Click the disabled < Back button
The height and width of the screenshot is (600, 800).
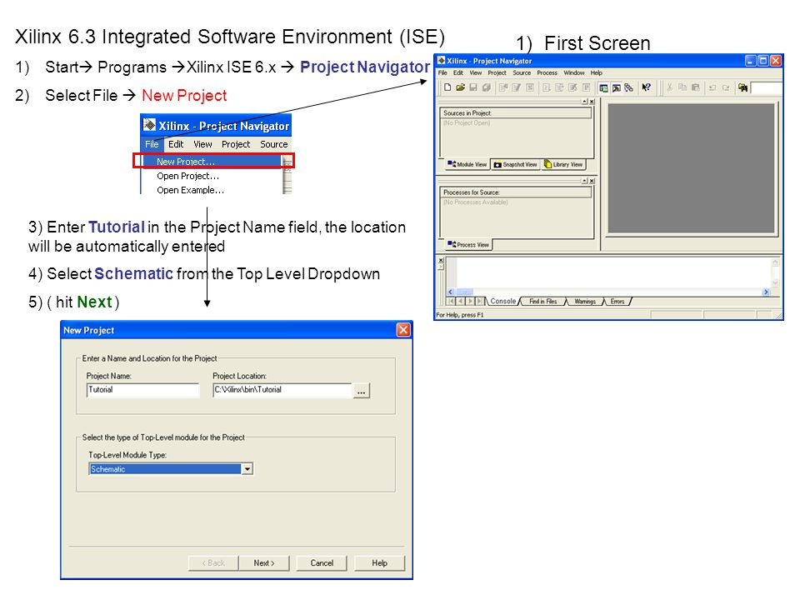[213, 563]
